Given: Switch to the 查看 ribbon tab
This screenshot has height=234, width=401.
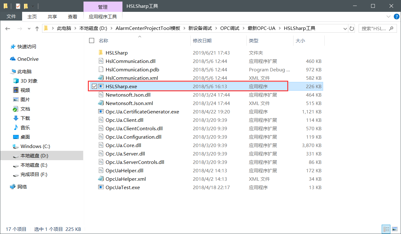Looking at the screenshot, I should (73, 17).
